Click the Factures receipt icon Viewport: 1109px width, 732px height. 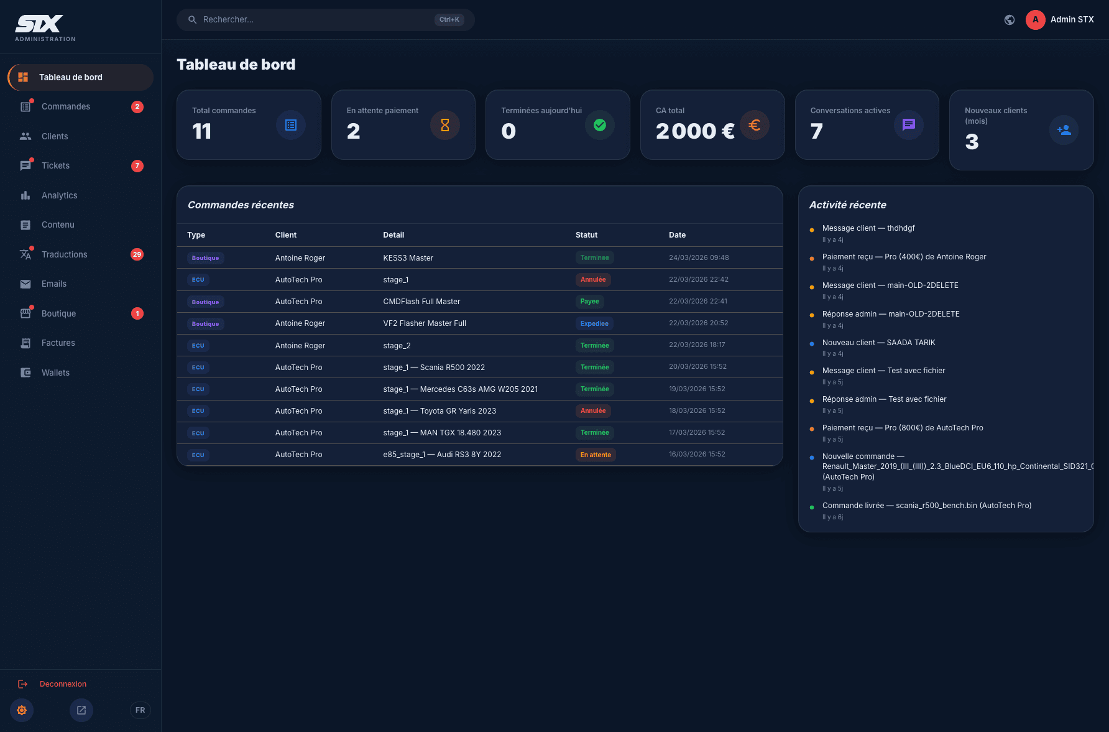click(25, 343)
